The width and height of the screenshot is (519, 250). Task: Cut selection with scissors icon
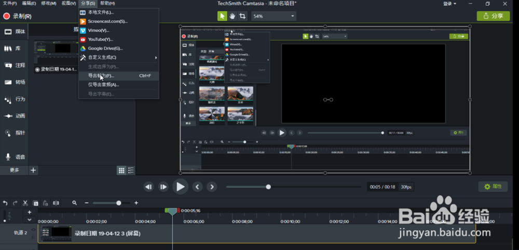coord(25,203)
